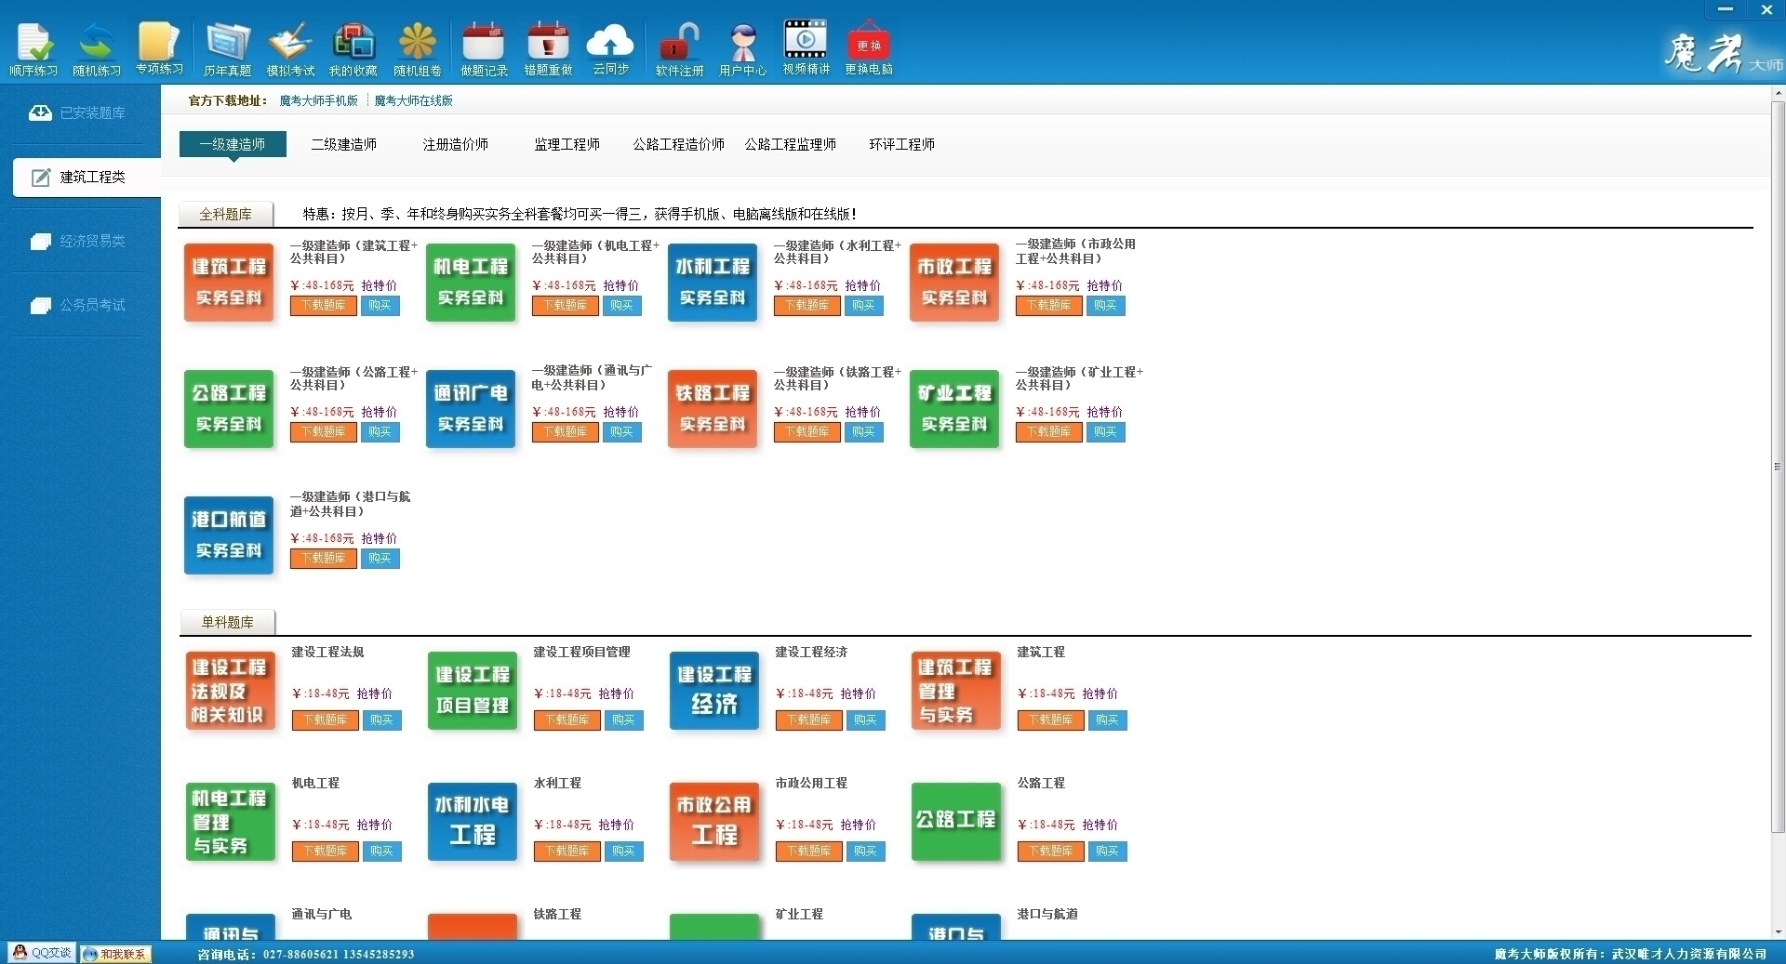Screen dimensions: 1786x964
Task: Switch to 公路工程监理师 tab
Action: [791, 144]
